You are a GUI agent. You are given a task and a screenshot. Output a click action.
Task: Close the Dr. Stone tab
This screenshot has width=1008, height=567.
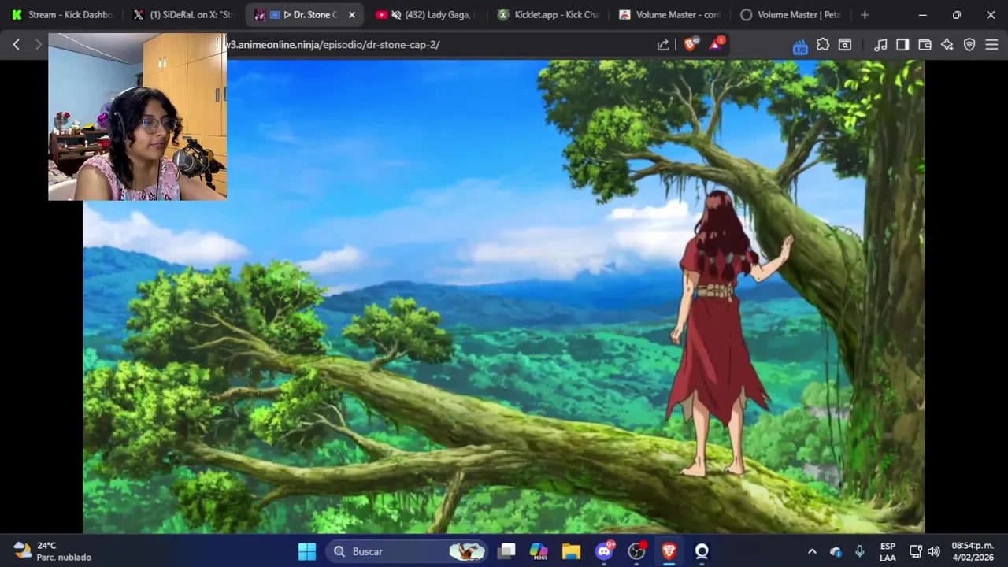tap(352, 15)
